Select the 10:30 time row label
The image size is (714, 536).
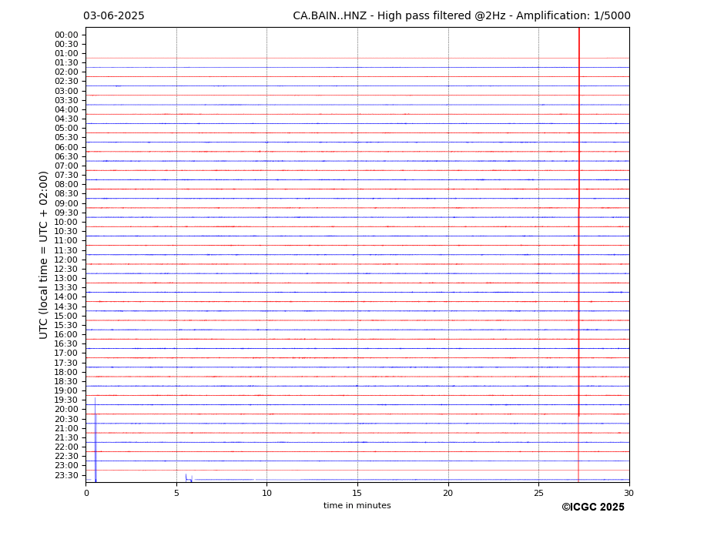(x=66, y=231)
